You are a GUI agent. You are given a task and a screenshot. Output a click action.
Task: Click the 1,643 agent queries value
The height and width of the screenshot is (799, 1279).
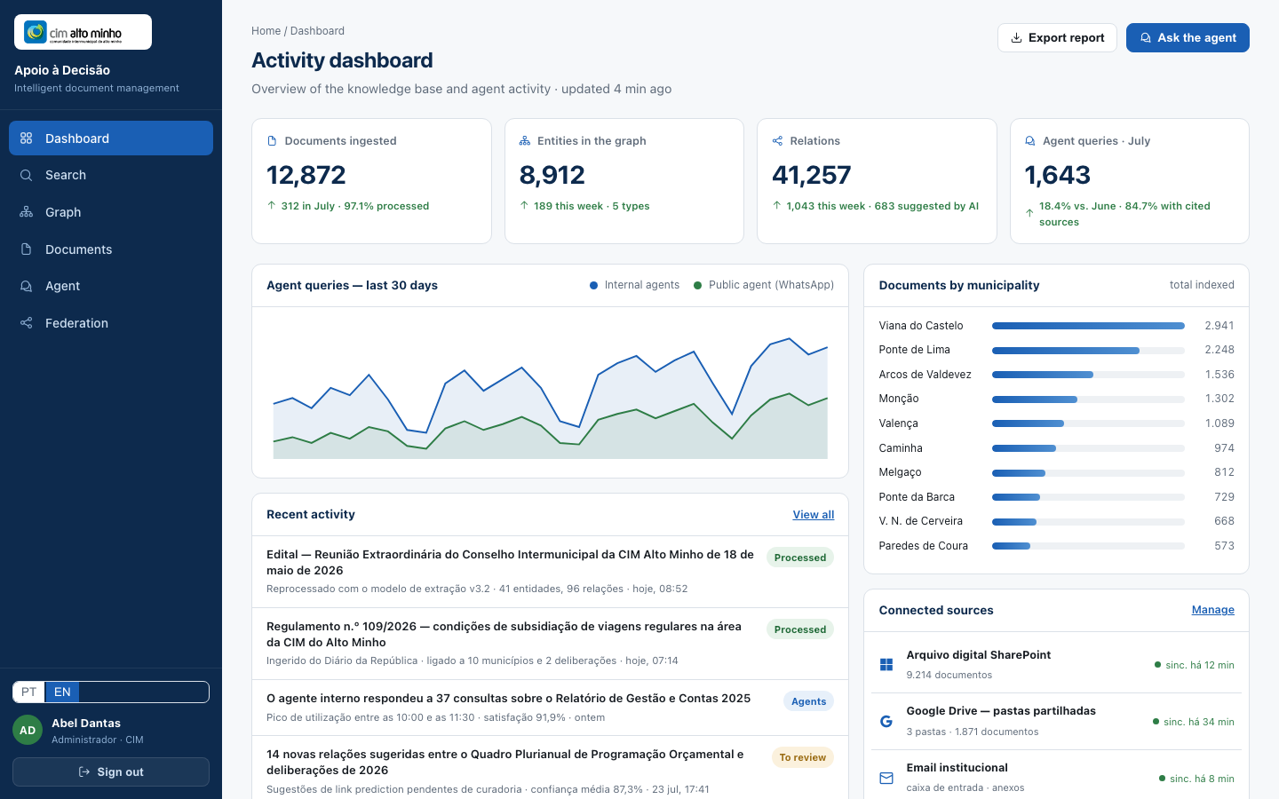click(1058, 175)
